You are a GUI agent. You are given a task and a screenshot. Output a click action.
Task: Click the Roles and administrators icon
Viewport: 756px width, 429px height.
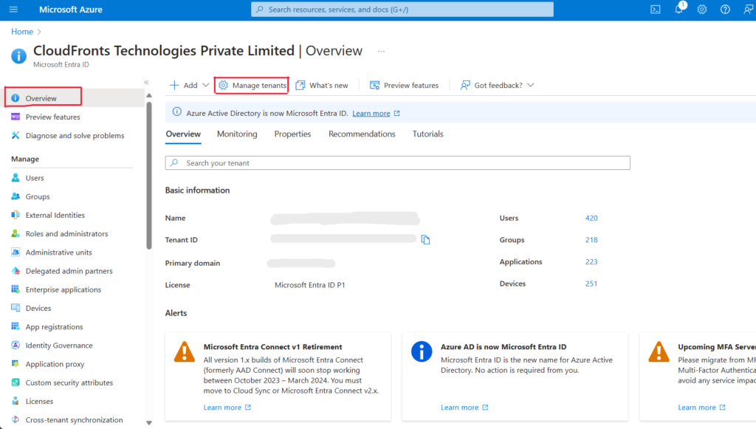click(x=16, y=234)
